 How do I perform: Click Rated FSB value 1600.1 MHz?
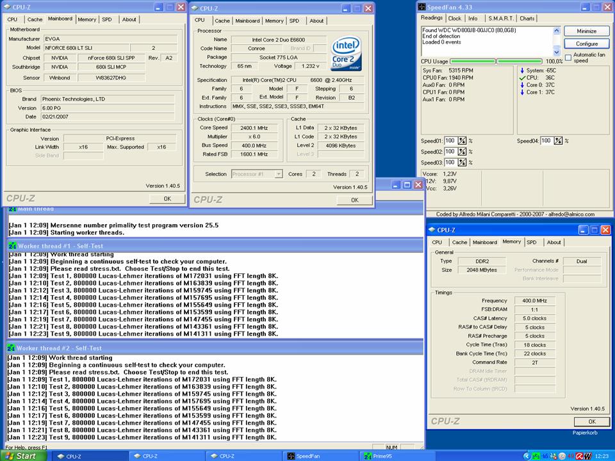point(254,154)
